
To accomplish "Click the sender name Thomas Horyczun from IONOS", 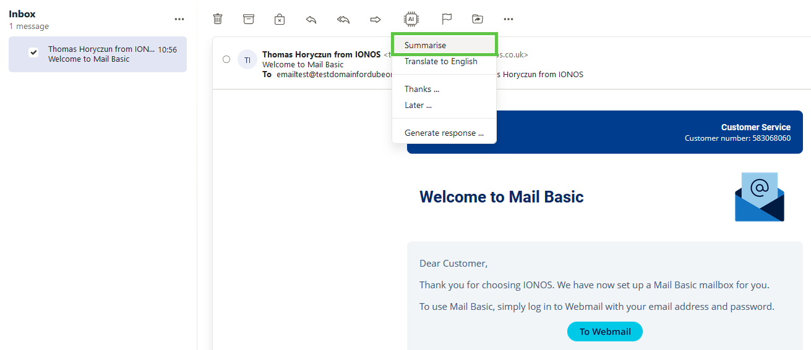I will click(x=322, y=54).
